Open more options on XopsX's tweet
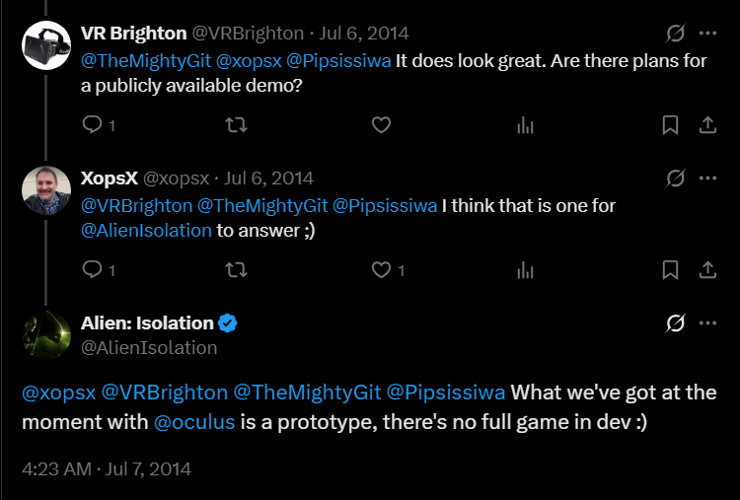Screen dimensions: 740x500 coord(706,179)
